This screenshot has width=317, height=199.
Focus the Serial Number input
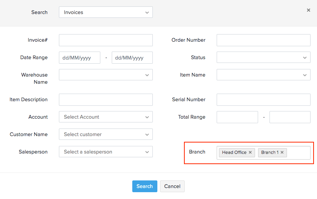[263, 100]
